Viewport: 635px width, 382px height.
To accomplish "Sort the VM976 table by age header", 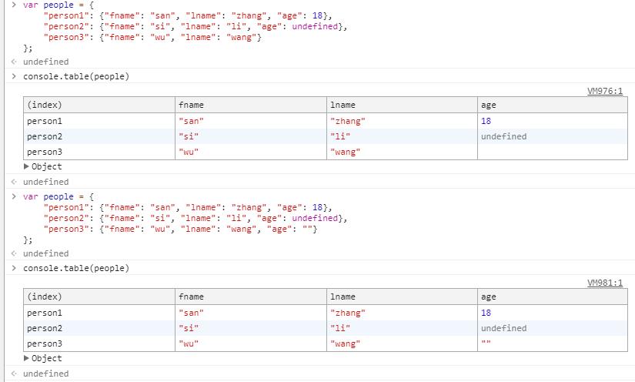I will tap(552, 105).
